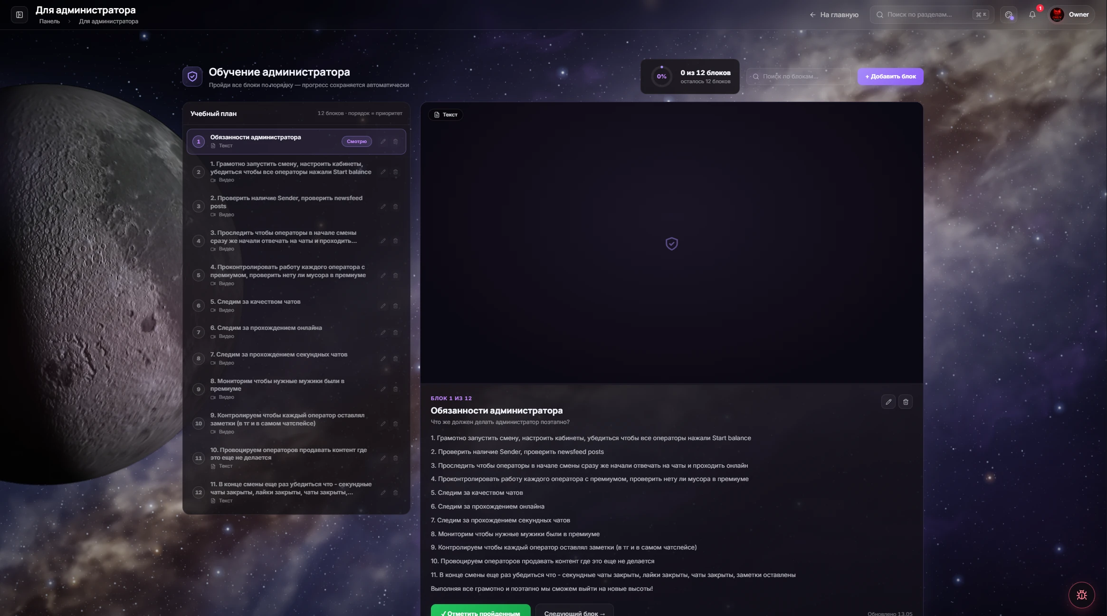Open block 7 '6. Следим за прохождением онлайна'
The width and height of the screenshot is (1107, 616).
296,332
